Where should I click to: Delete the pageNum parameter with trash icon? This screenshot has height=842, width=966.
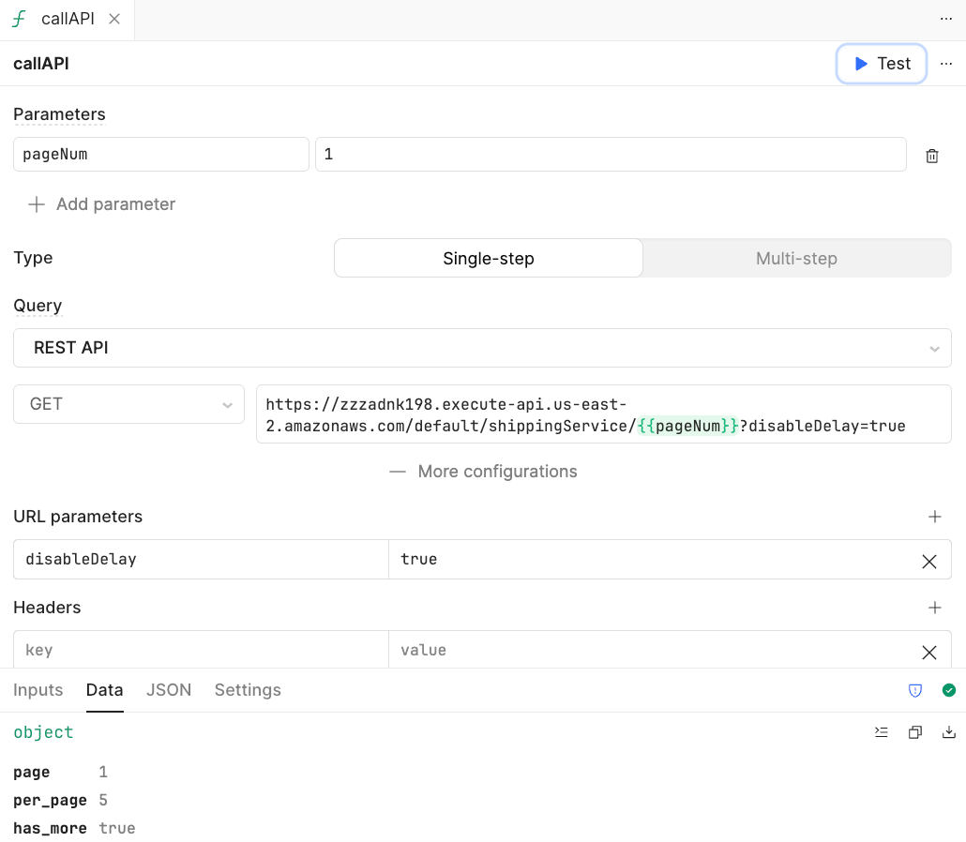931,156
